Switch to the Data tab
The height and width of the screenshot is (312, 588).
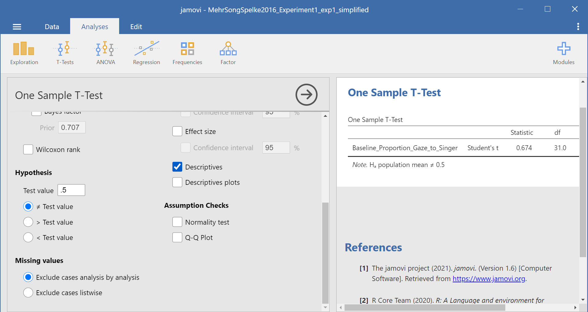52,27
